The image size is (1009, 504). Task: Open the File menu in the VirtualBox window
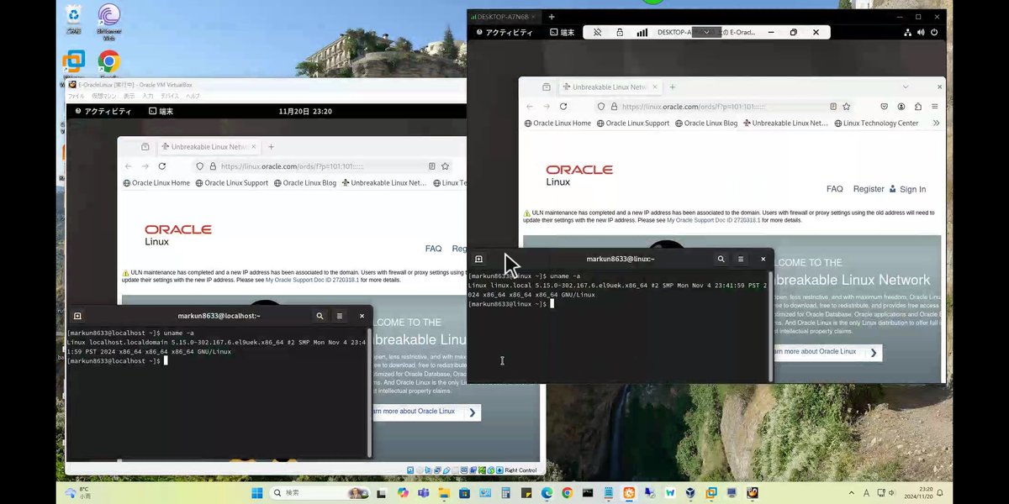coord(76,97)
